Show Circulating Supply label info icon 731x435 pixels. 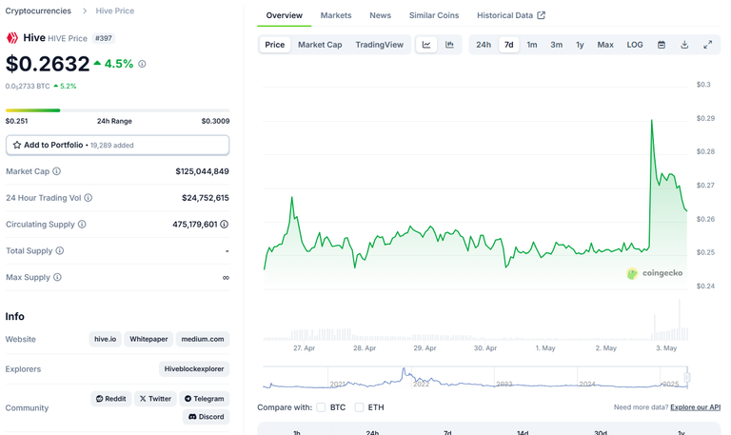(82, 225)
